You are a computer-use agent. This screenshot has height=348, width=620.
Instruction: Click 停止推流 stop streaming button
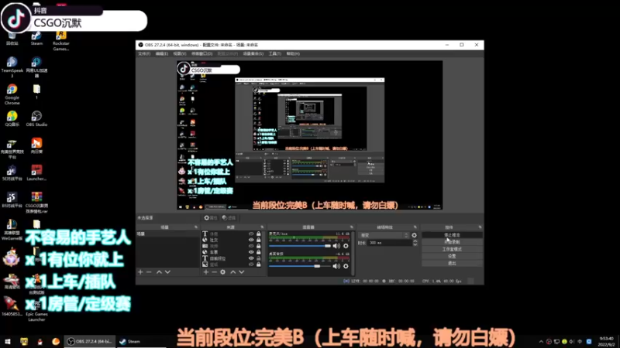[452, 235]
